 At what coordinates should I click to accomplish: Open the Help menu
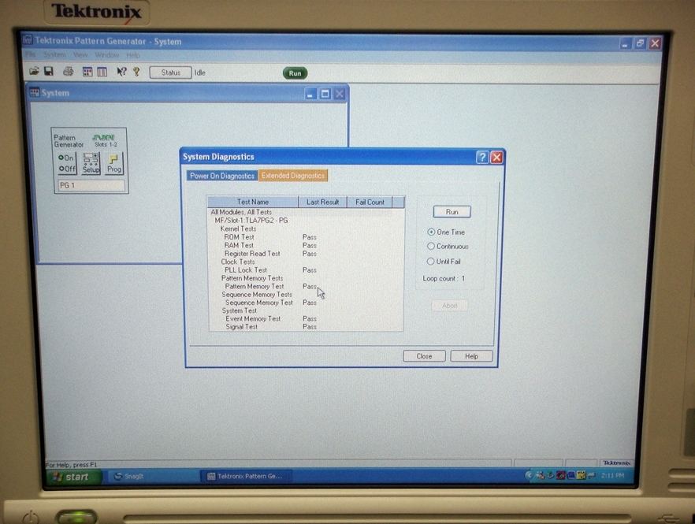[133, 55]
